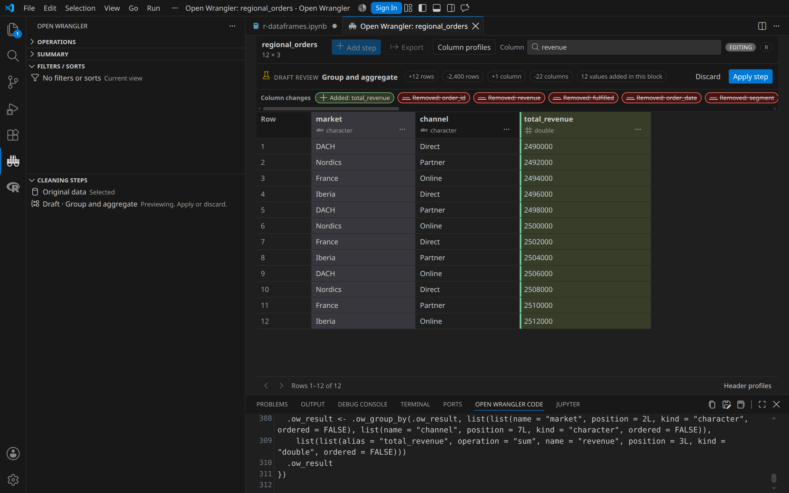Open the Customize Layout icon

(x=408, y=8)
